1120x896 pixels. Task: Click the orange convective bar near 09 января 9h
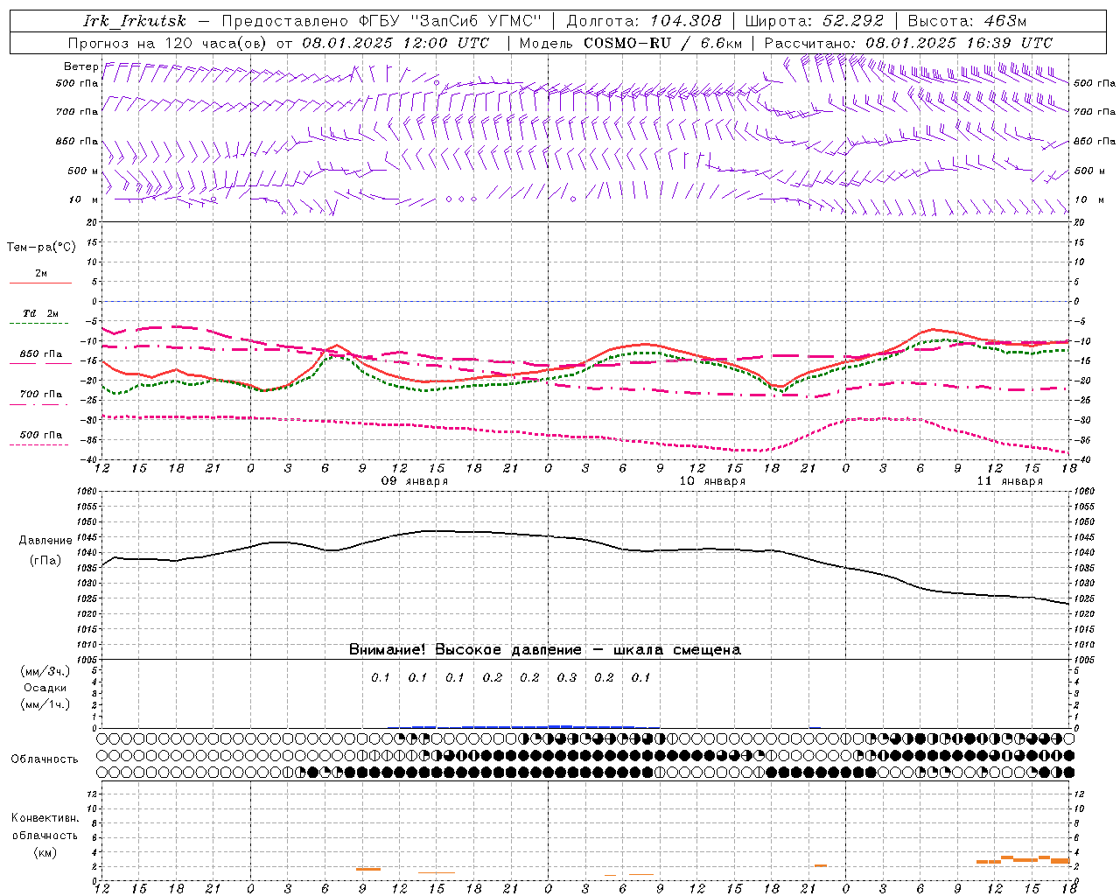tap(368, 869)
